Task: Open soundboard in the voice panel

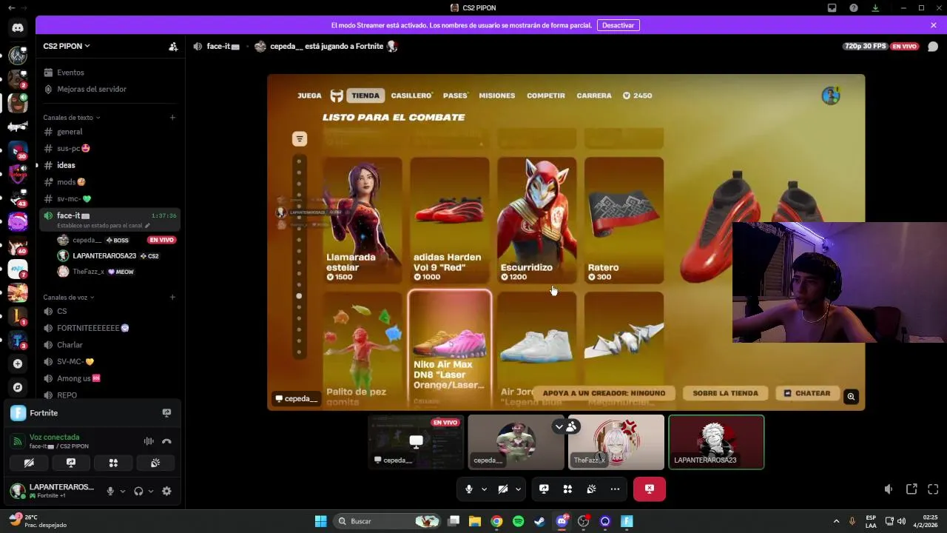Action: tap(155, 463)
